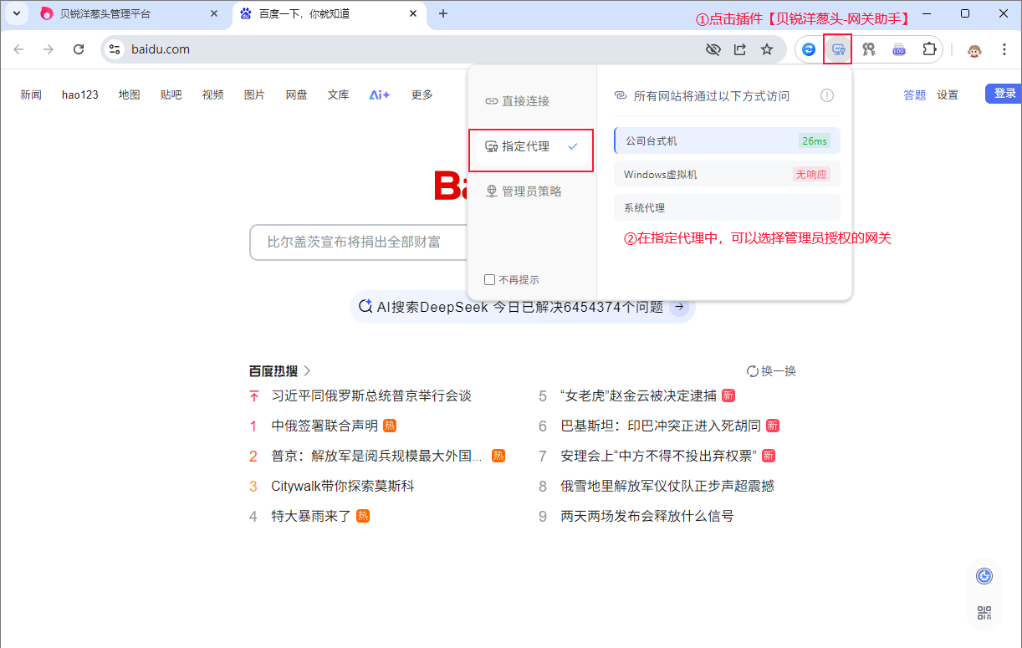Open Chrome's three-dot menu
The width and height of the screenshot is (1022, 648).
1004,49
